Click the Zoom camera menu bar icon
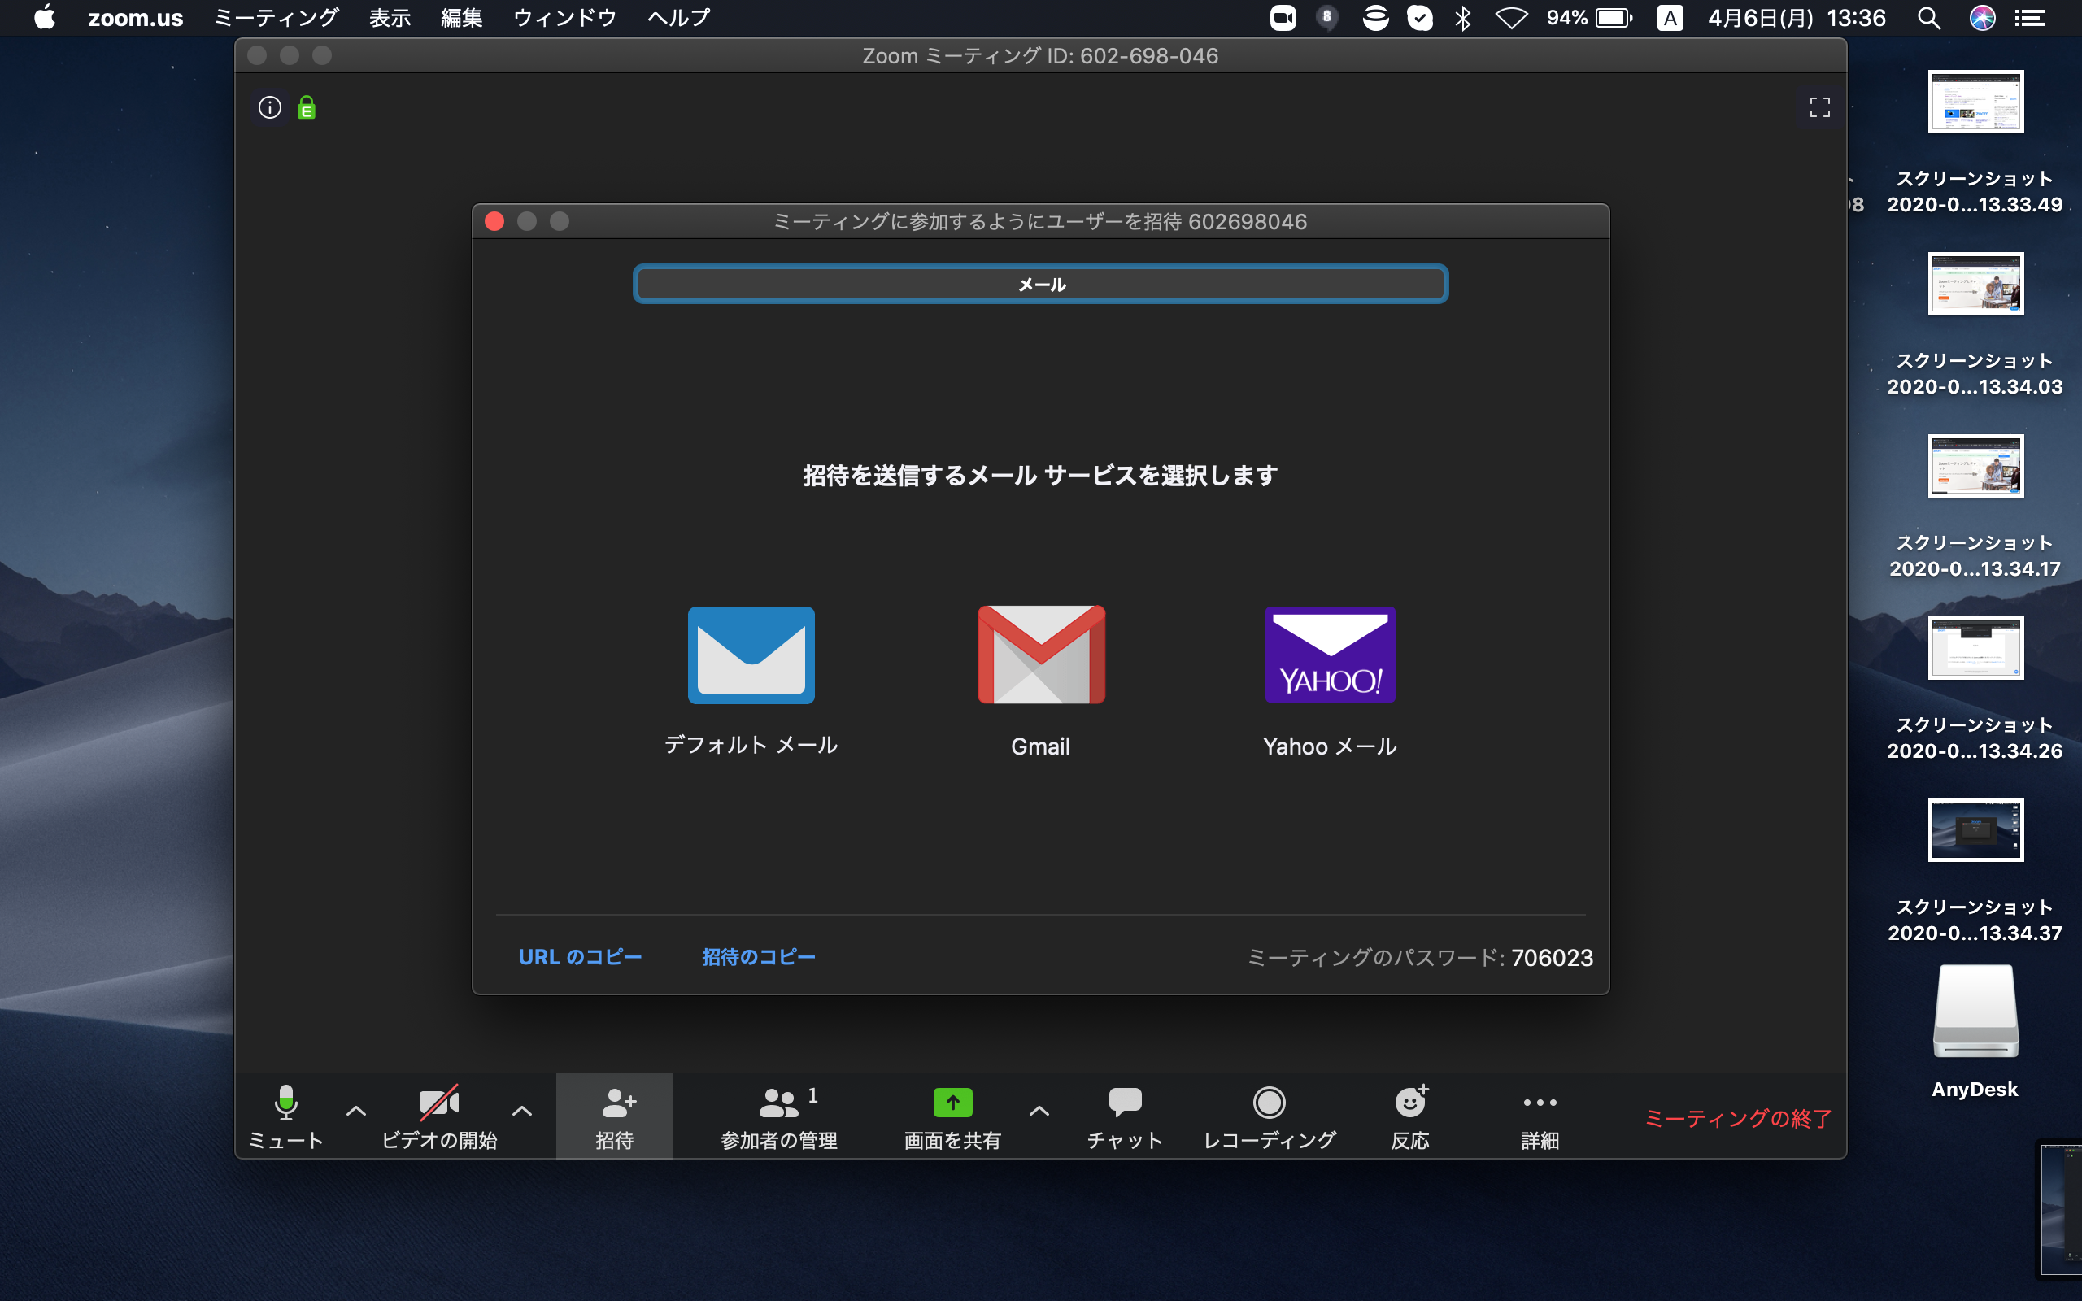Viewport: 2082px width, 1301px height. point(1283,18)
